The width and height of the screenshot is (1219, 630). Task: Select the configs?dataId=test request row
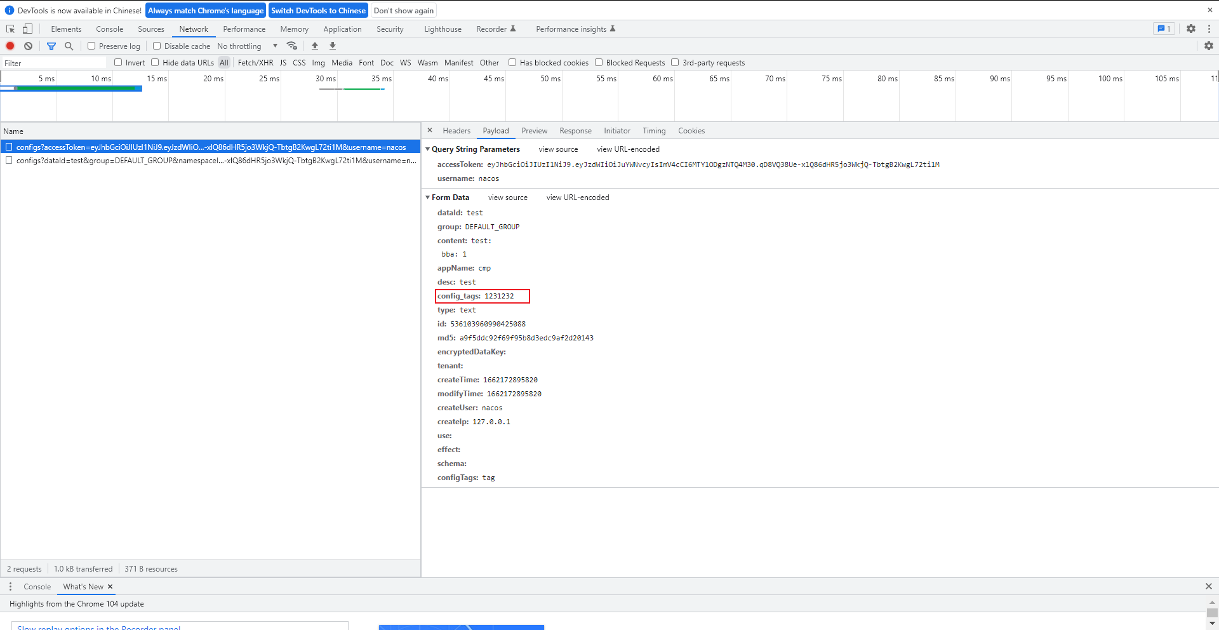click(x=210, y=161)
